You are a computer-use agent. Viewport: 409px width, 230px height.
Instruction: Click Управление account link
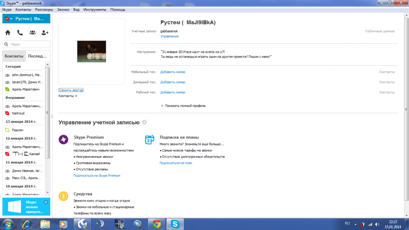click(x=169, y=36)
